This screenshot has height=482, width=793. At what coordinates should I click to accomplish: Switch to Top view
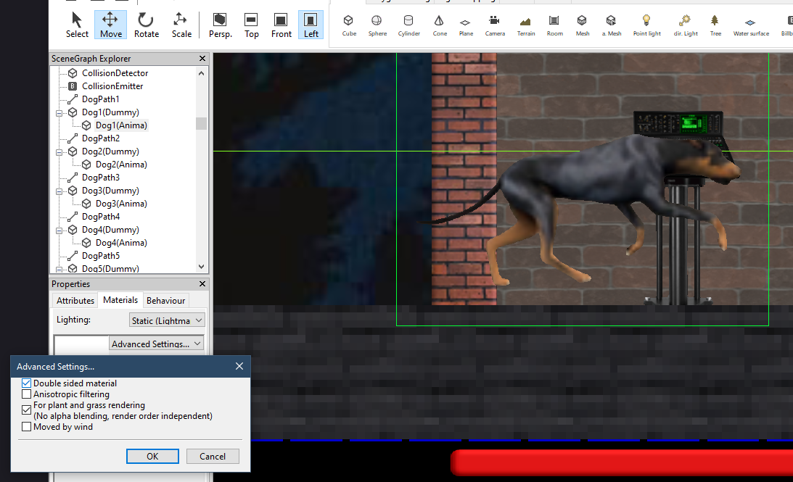click(x=251, y=25)
